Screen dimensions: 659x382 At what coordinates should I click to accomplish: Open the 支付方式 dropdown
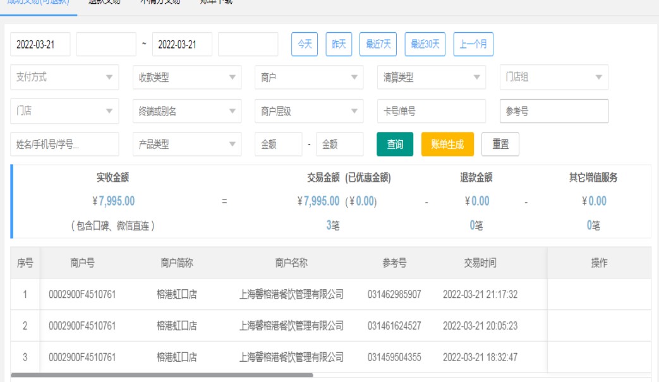pyautogui.click(x=64, y=78)
